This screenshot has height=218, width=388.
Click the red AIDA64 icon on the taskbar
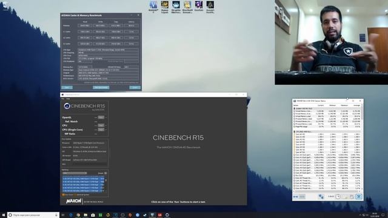coord(159,215)
